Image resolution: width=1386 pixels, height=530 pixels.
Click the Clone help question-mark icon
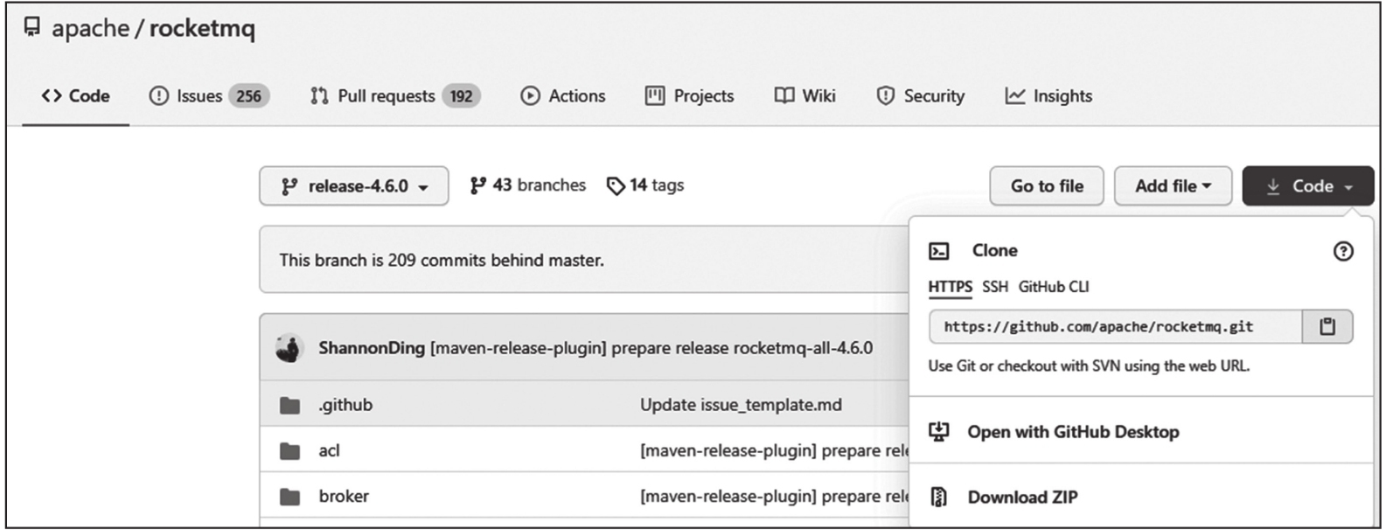pos(1343,252)
